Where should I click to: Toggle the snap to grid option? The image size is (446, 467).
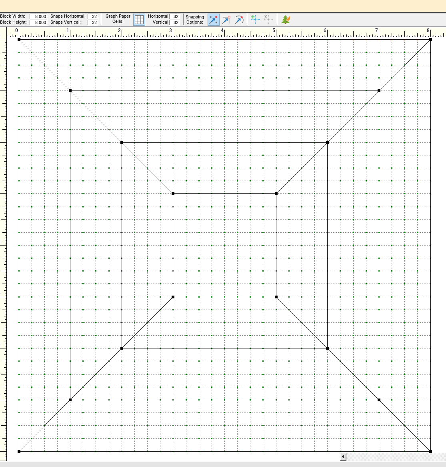tap(214, 20)
